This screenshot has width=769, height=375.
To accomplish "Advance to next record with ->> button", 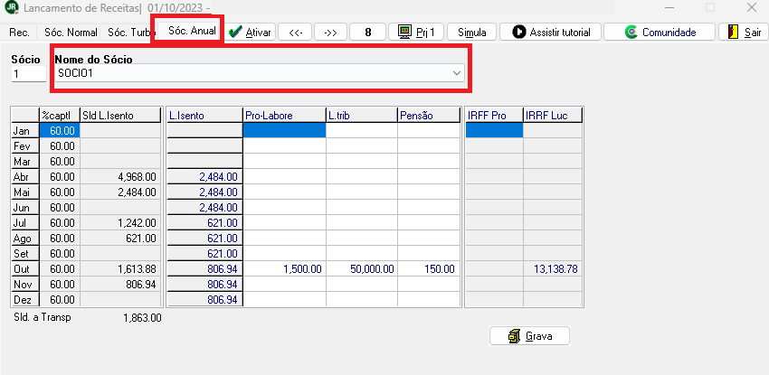I will 330,32.
